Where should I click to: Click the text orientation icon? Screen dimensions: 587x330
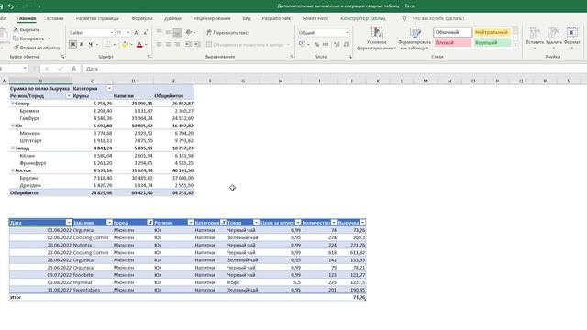(x=189, y=33)
